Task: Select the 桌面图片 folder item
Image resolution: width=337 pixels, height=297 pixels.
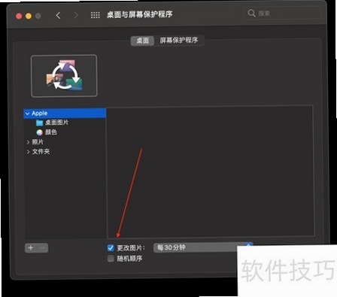Action: (56, 123)
